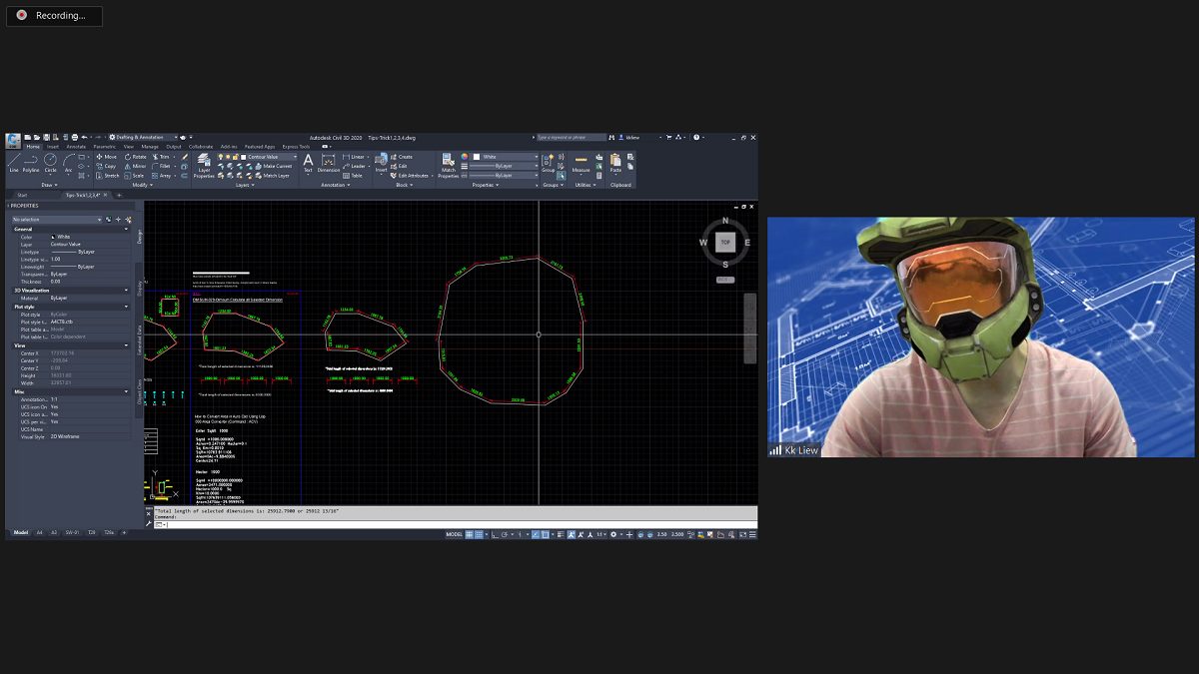1199x674 pixels.
Task: Activate the Scale command
Action: pos(134,176)
